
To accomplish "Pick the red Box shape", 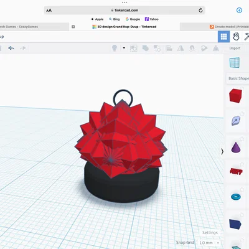I will pos(235,96).
